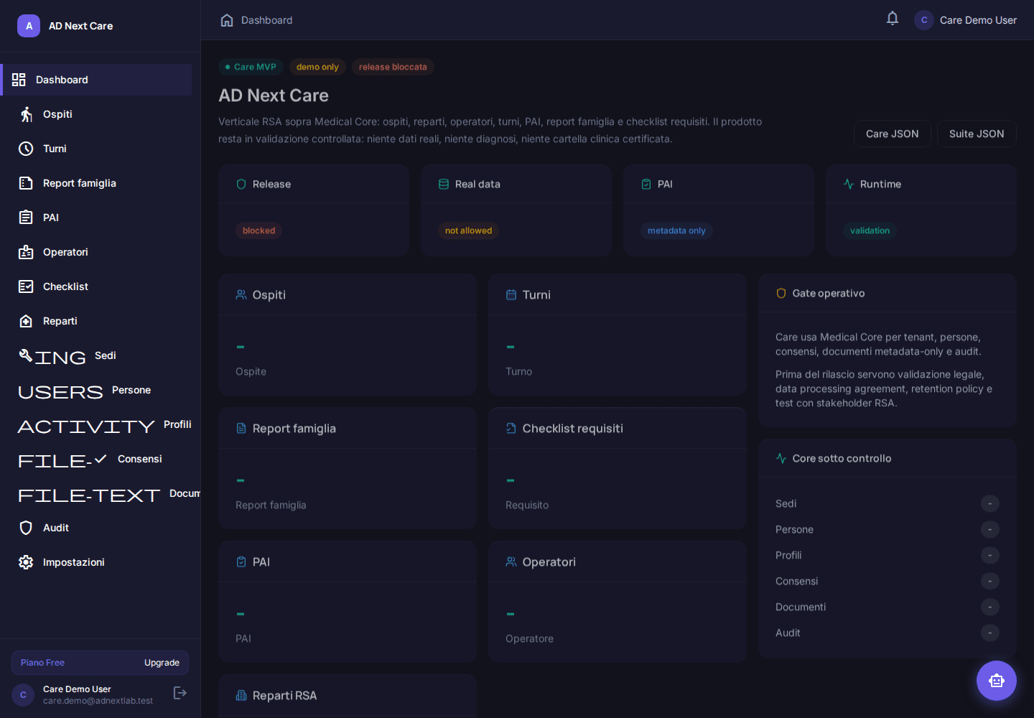The image size is (1034, 718).
Task: Click the Reparti building icon in sidebar
Action: click(26, 321)
